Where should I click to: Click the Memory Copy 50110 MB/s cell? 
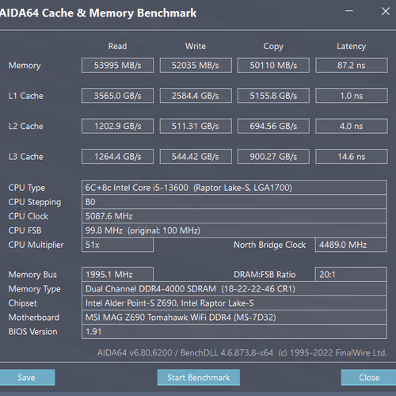click(x=273, y=65)
